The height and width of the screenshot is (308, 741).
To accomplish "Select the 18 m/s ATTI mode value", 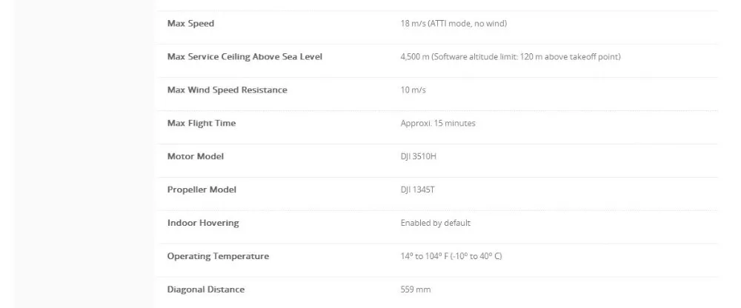I will click(x=453, y=24).
